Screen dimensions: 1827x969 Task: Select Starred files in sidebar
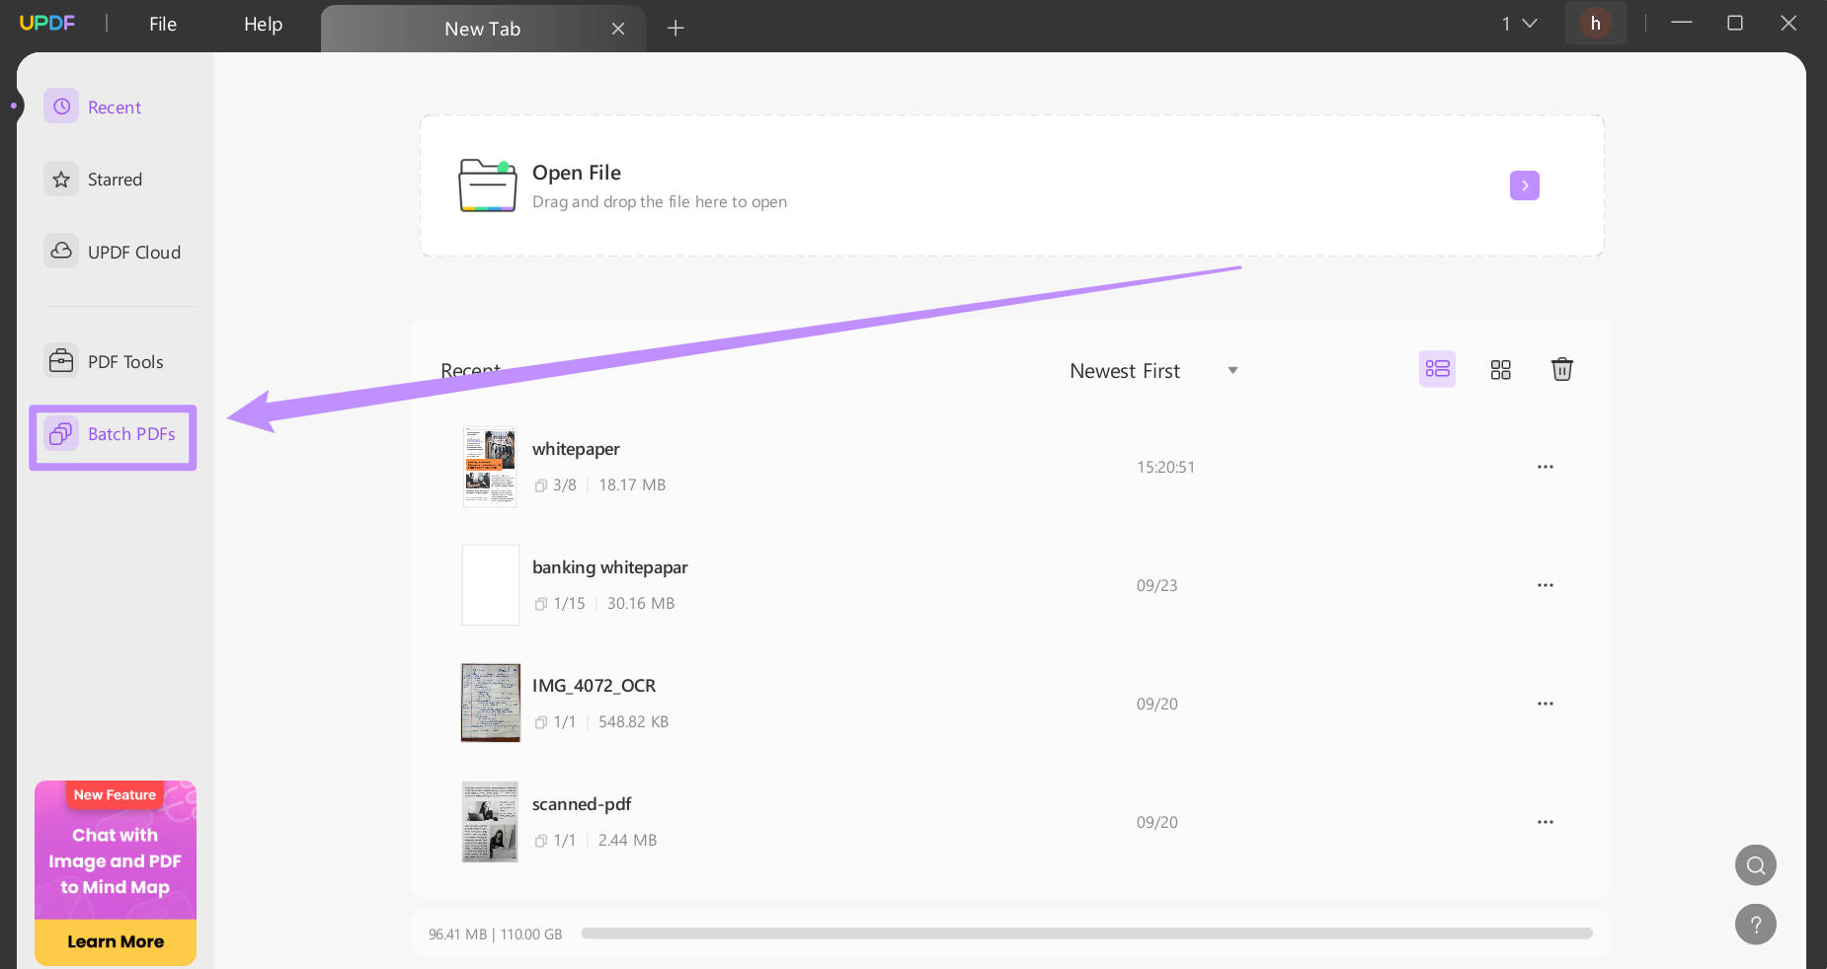115,179
